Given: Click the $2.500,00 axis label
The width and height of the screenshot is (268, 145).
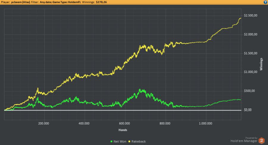Looking at the screenshot, I should tap(250, 15).
